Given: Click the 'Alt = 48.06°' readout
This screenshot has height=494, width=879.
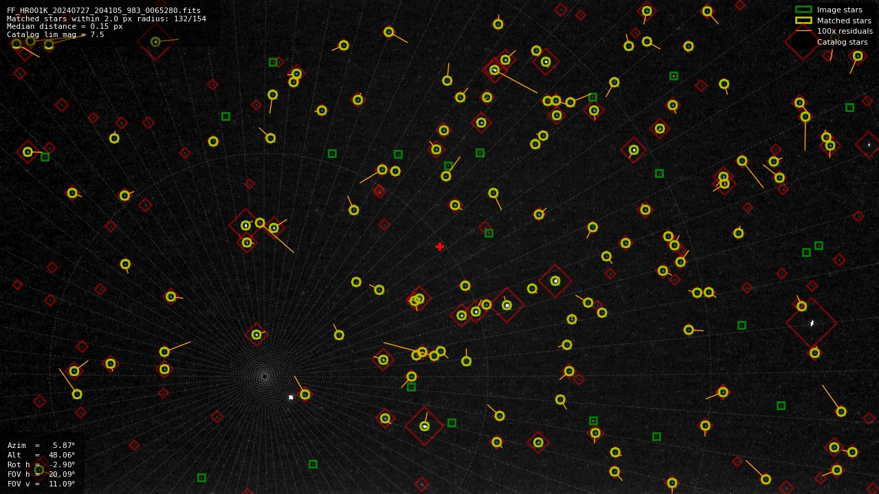Looking at the screenshot, I should pos(41,455).
